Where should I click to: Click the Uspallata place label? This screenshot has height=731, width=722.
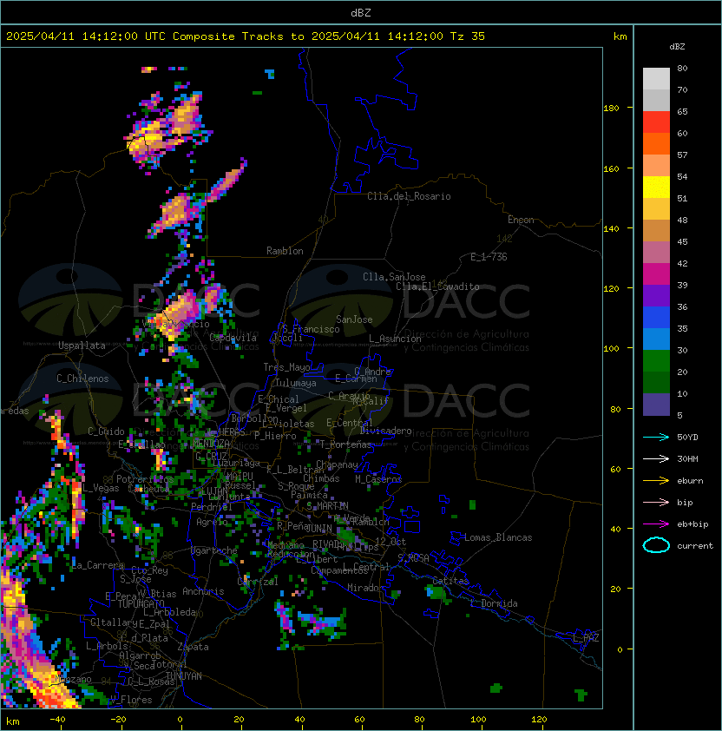click(x=82, y=346)
